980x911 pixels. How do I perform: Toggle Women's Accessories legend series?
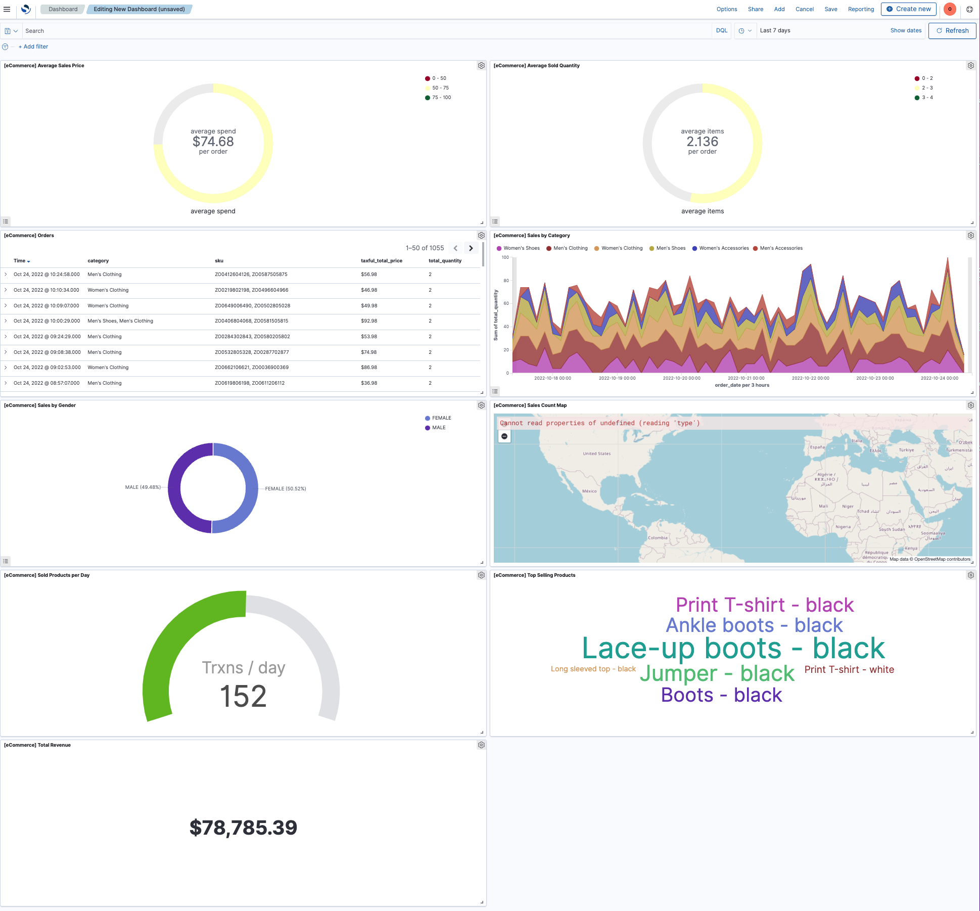(720, 248)
